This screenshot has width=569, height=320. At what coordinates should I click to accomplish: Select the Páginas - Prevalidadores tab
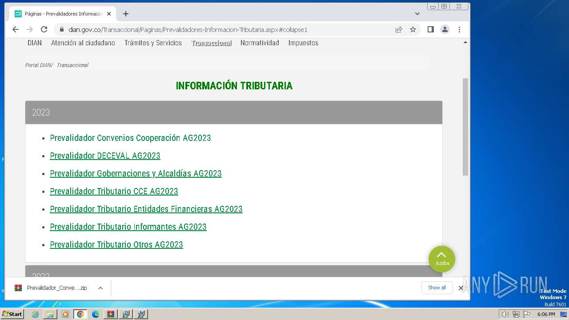click(62, 14)
